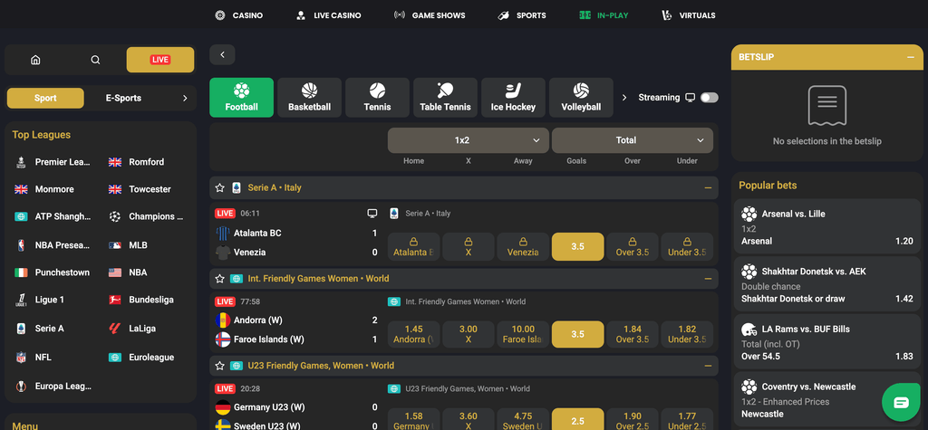Favorite Int. Friendly Games Women star
The width and height of the screenshot is (928, 430).
point(219,279)
